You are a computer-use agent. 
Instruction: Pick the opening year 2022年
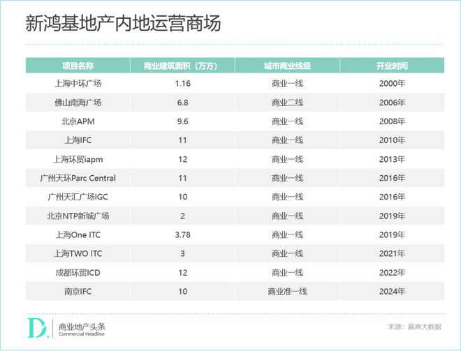pos(392,273)
